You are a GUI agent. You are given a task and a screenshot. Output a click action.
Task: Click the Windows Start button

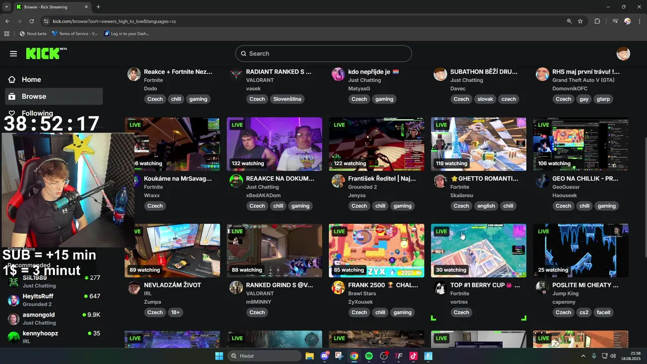219,356
